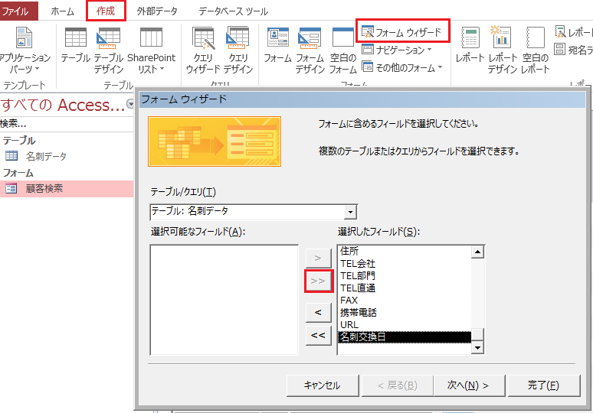
Task: Click the 次へ button in wizard
Action: pos(467,385)
